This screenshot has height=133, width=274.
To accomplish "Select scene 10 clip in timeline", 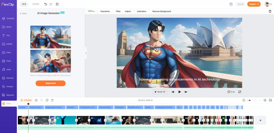I will click(x=143, y=120).
